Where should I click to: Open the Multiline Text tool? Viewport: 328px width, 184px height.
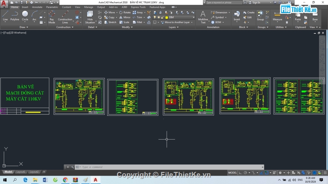coord(203,17)
